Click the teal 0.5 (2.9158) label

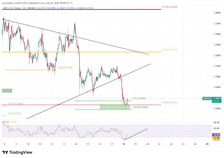pyautogui.click(x=14, y=113)
